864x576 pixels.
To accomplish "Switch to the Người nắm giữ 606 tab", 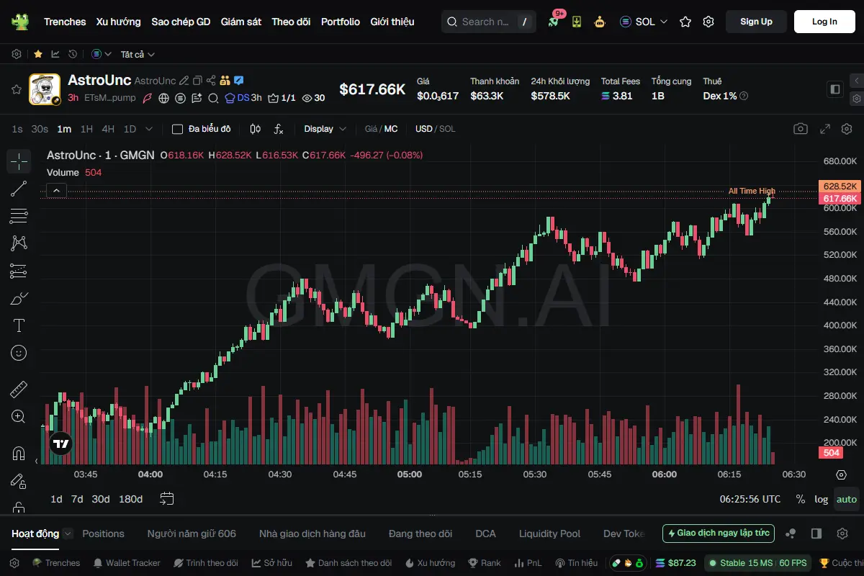I will click(x=192, y=534).
